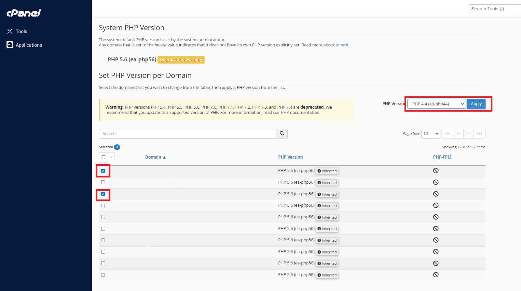Uncheck the checkbox in the third domain row
The width and height of the screenshot is (521, 291).
pyautogui.click(x=103, y=194)
